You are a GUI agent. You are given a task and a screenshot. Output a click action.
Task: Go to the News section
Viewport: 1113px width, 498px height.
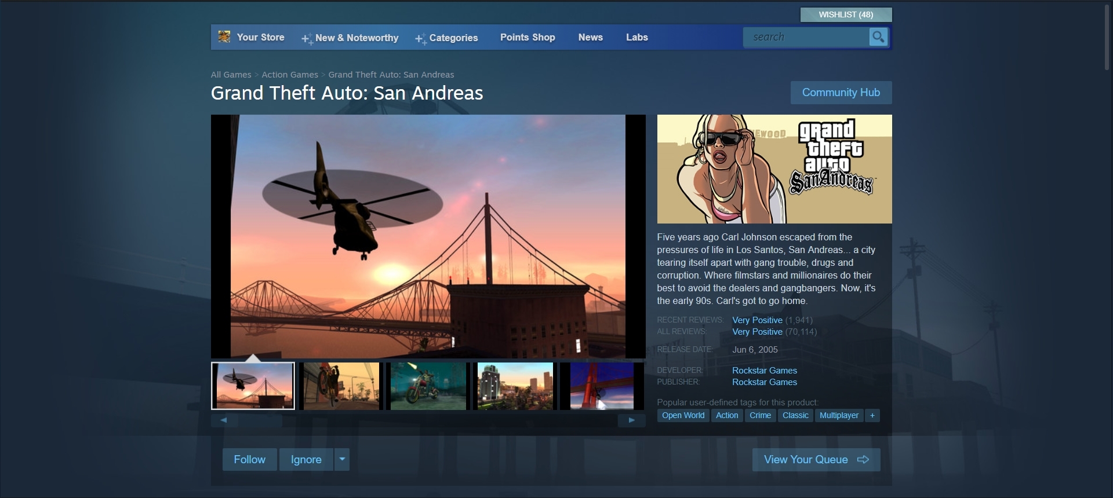click(x=590, y=37)
